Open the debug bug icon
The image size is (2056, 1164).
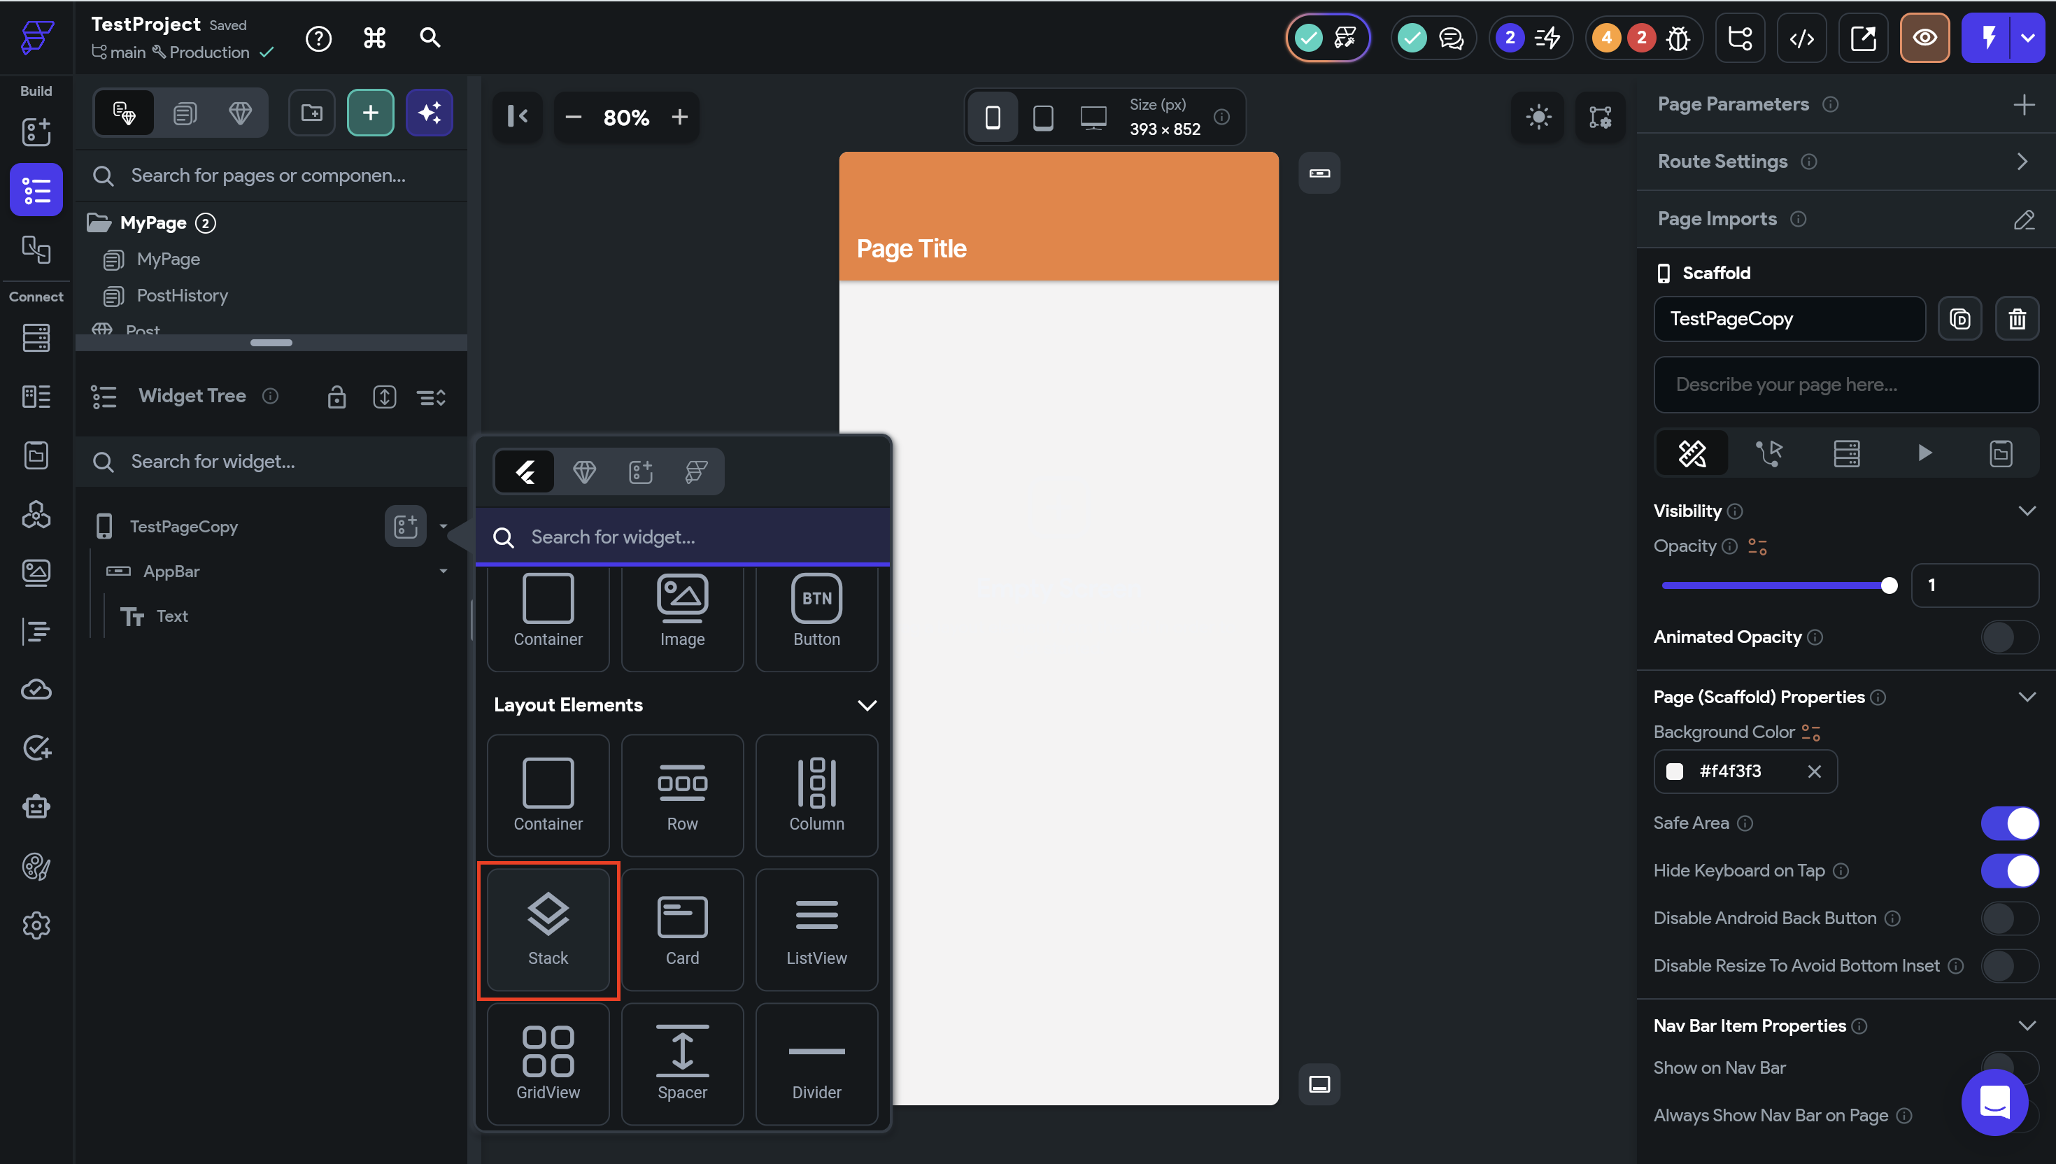[x=1677, y=38]
